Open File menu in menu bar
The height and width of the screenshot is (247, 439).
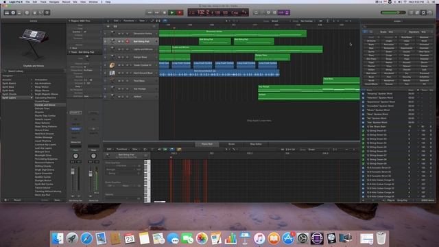27,1
